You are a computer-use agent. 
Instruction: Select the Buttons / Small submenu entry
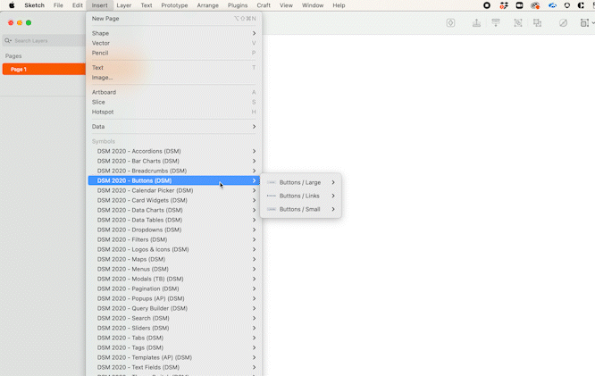tap(301, 209)
